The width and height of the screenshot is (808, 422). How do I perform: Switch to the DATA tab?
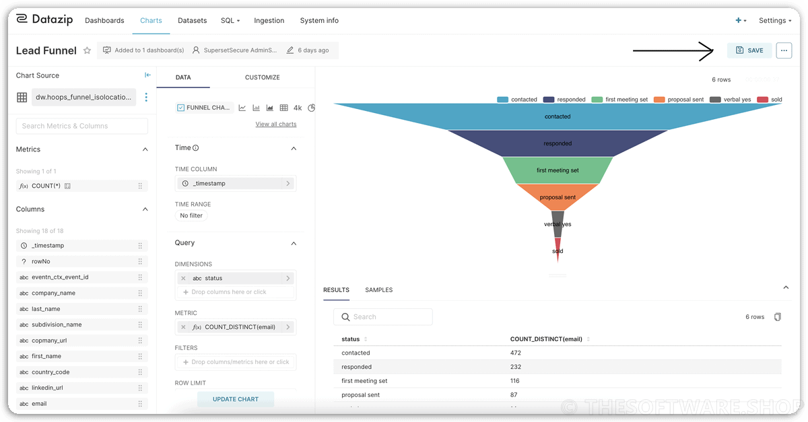183,77
